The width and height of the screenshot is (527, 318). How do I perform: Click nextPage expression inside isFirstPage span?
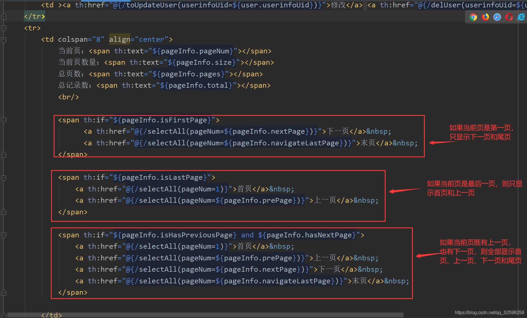coord(269,131)
